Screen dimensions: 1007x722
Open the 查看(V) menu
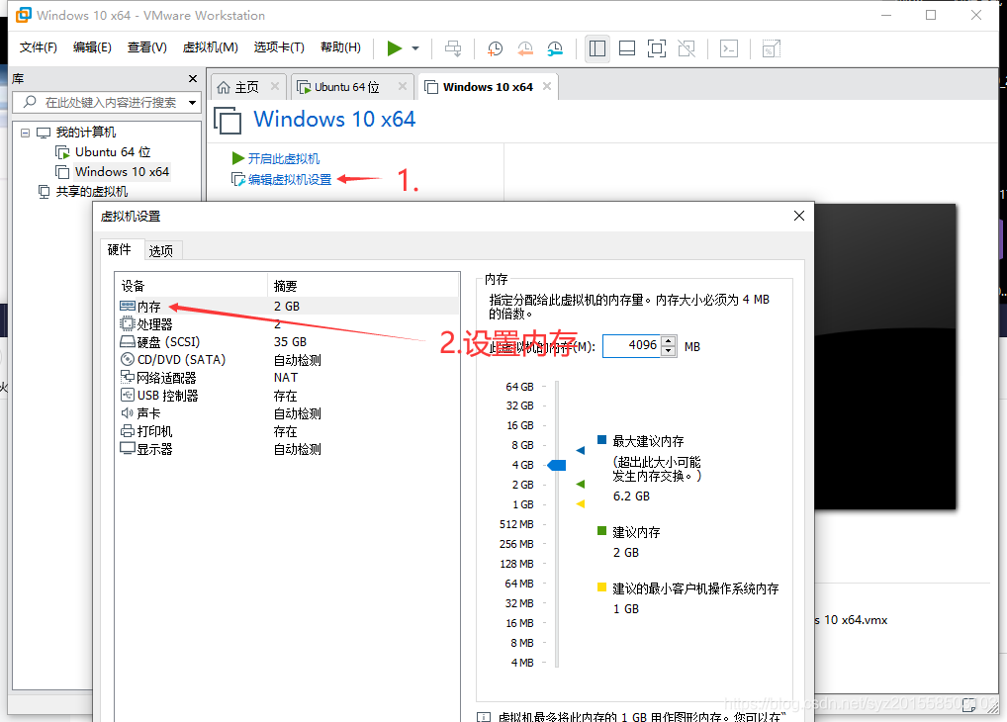click(147, 46)
